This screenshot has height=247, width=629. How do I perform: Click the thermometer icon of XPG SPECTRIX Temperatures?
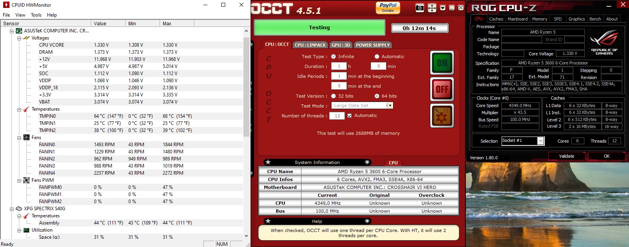26,216
